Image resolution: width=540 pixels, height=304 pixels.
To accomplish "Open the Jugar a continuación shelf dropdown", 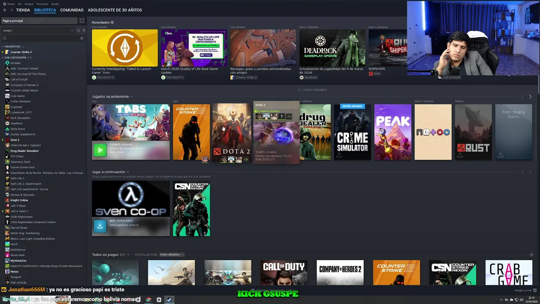I will pos(127,172).
